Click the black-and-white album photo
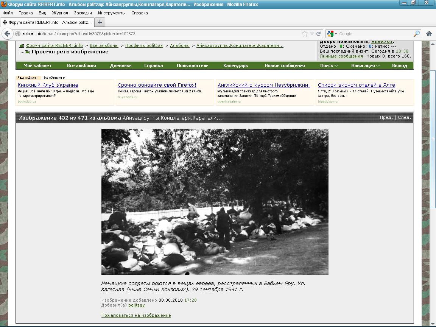 pyautogui.click(x=215, y=202)
